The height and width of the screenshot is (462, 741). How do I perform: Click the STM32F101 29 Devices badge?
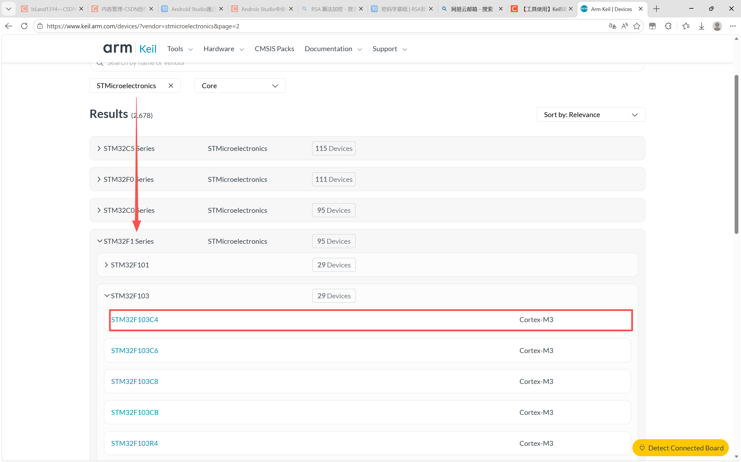[334, 265]
